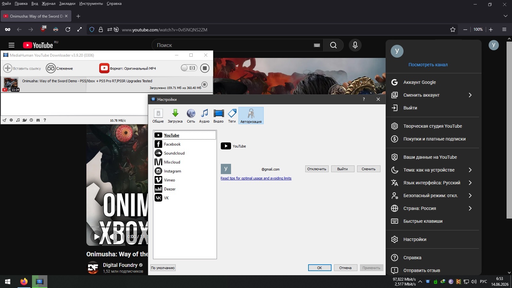Image resolution: width=512 pixels, height=288 pixels.
Task: Open the Файл menu in the browser
Action: pyautogui.click(x=6, y=4)
